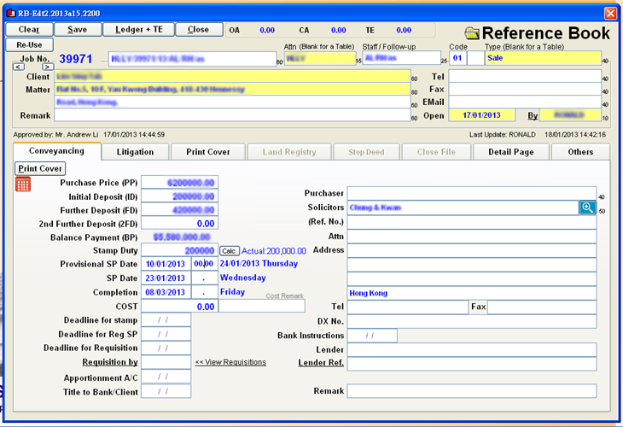Click the Purchaser field
The image size is (623, 427).
[x=472, y=193]
